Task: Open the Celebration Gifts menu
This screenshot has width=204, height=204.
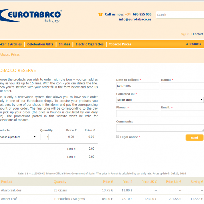Action: 40,44
